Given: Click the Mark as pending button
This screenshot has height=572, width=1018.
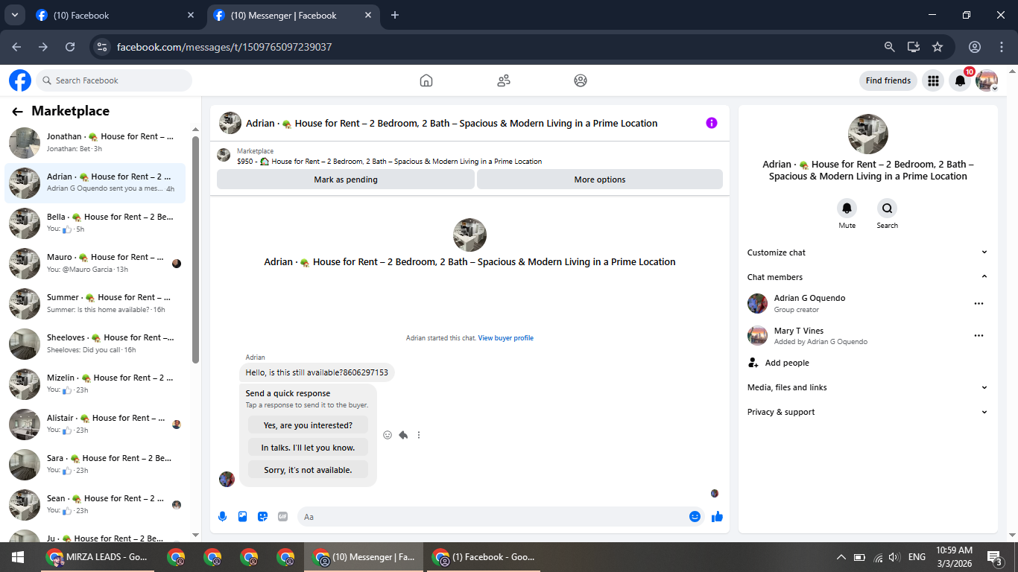Looking at the screenshot, I should [346, 179].
